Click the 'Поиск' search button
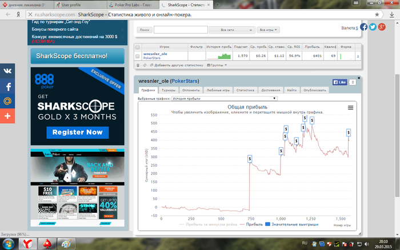Viewport: 400px width, 250px height. (145, 30)
